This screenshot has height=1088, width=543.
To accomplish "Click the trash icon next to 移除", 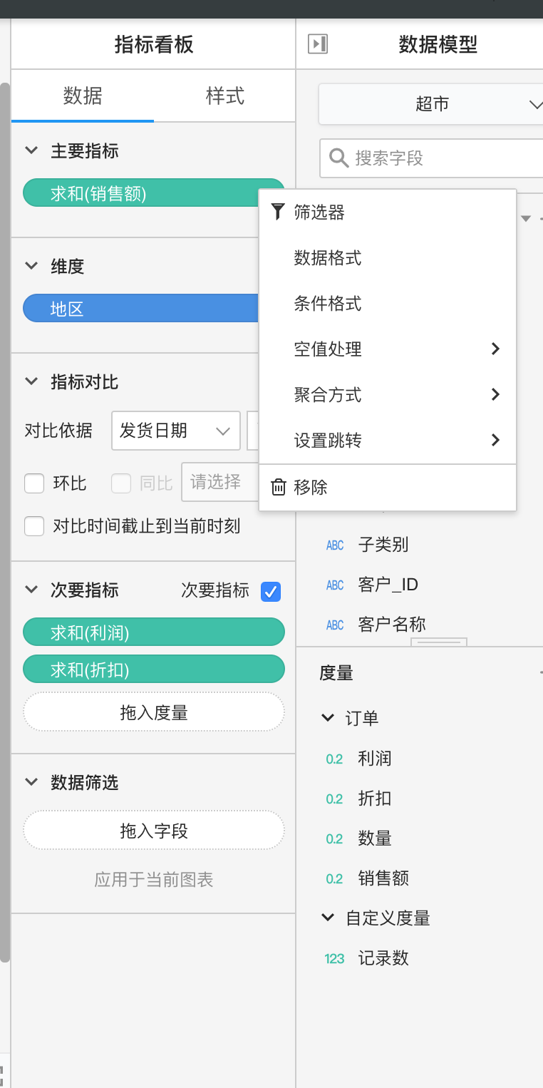I will point(279,487).
